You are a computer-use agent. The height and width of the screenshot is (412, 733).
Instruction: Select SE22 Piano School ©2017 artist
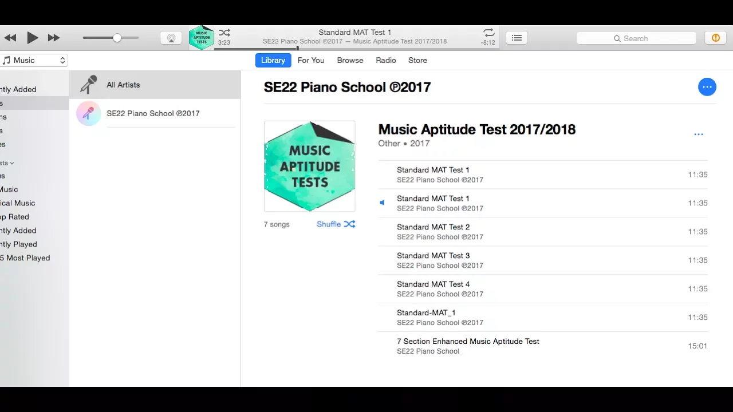click(x=155, y=113)
